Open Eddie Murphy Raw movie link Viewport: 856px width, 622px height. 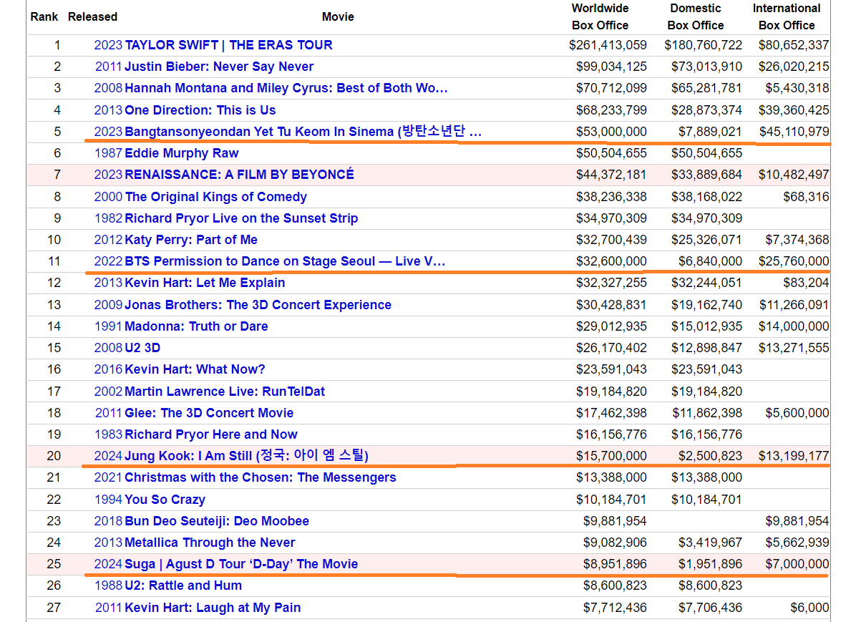(181, 153)
